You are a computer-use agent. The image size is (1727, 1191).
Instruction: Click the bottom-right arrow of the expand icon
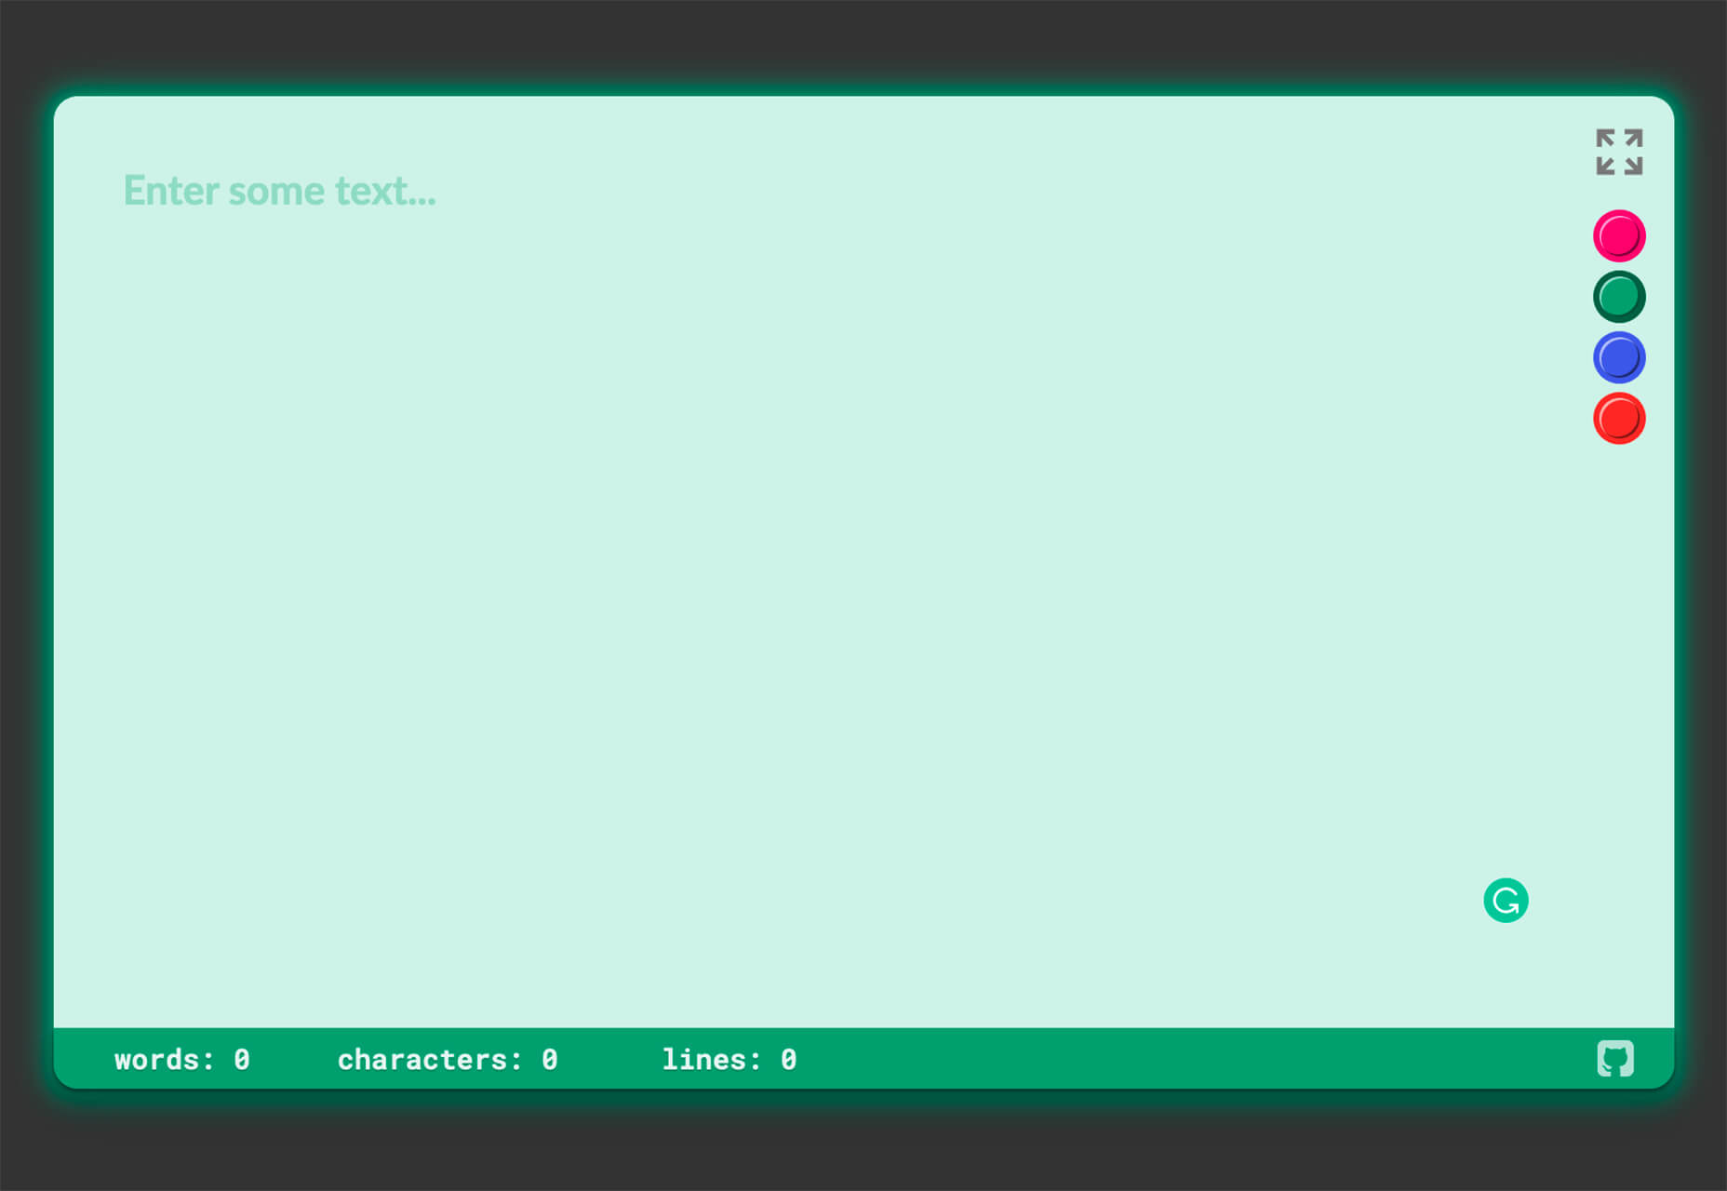[1633, 166]
